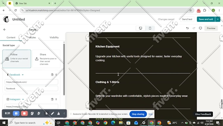Redo the last undone change
Viewport: 223px width, 126px height.
click(x=194, y=28)
